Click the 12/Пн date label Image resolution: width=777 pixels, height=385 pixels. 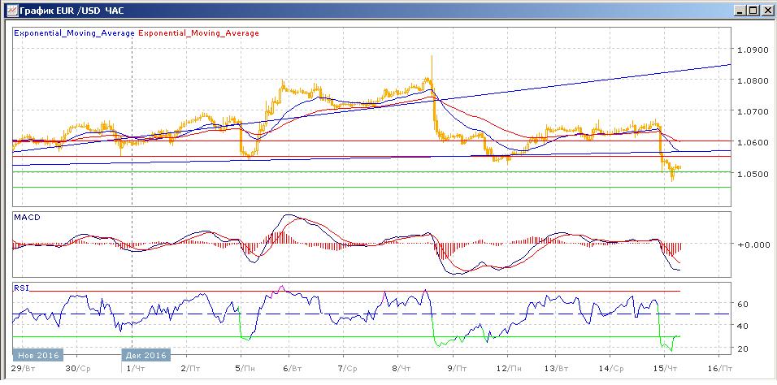click(x=509, y=369)
